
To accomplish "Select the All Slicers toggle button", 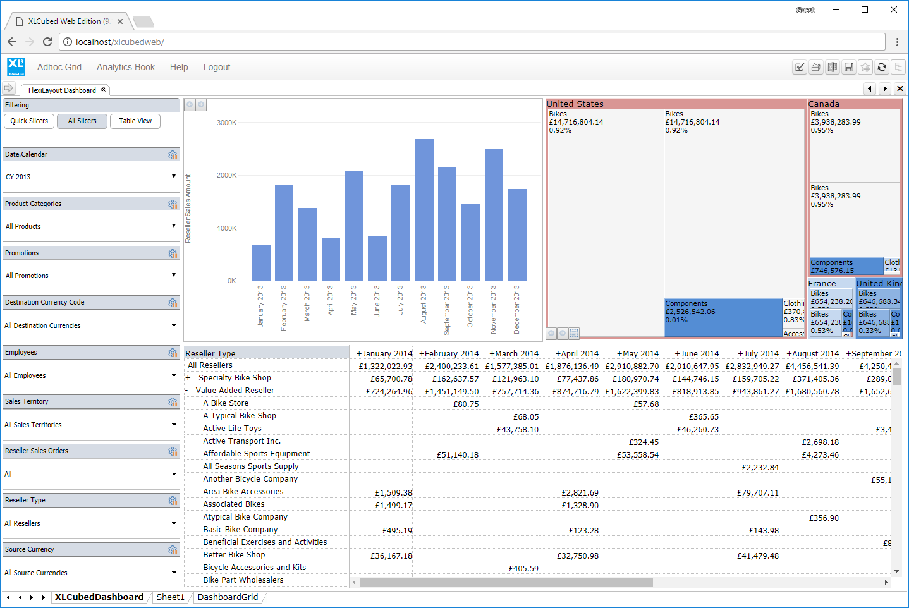I will click(x=82, y=121).
